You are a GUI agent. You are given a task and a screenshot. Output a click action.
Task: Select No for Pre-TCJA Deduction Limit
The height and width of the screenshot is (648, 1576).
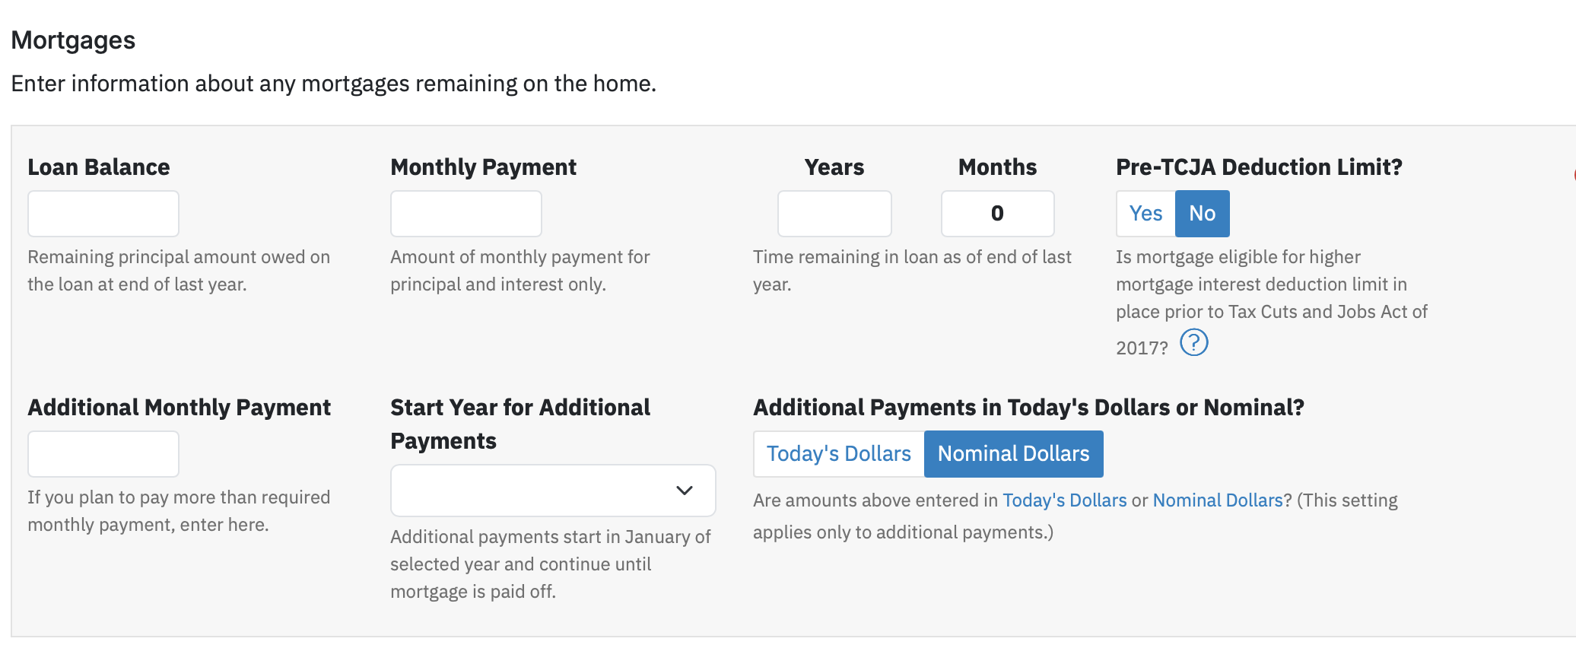tap(1203, 214)
